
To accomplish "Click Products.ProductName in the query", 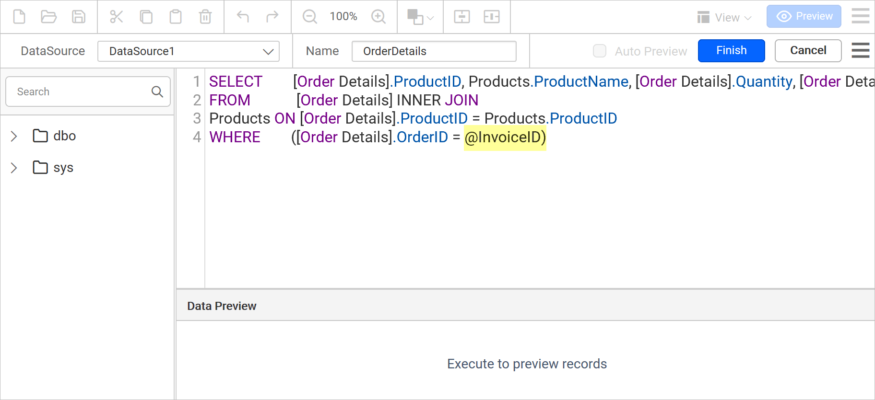I will coord(548,81).
